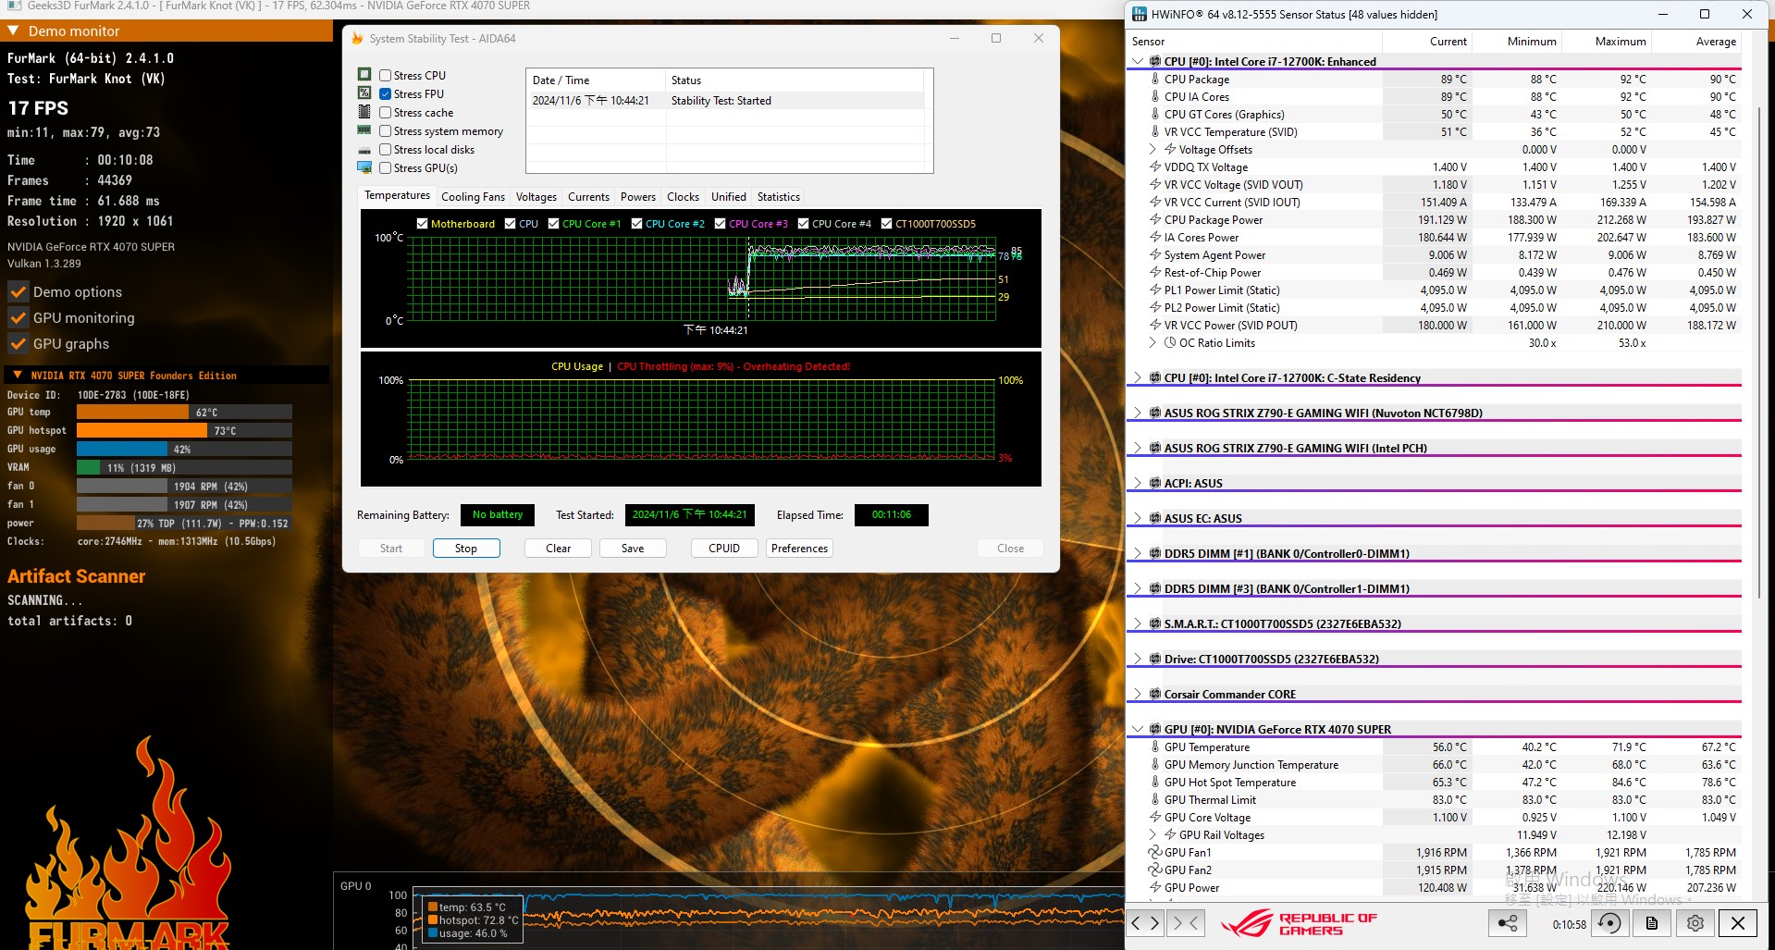Image resolution: width=1775 pixels, height=950 pixels.
Task: Open HWiNFO network share icon button
Action: coord(1508,922)
